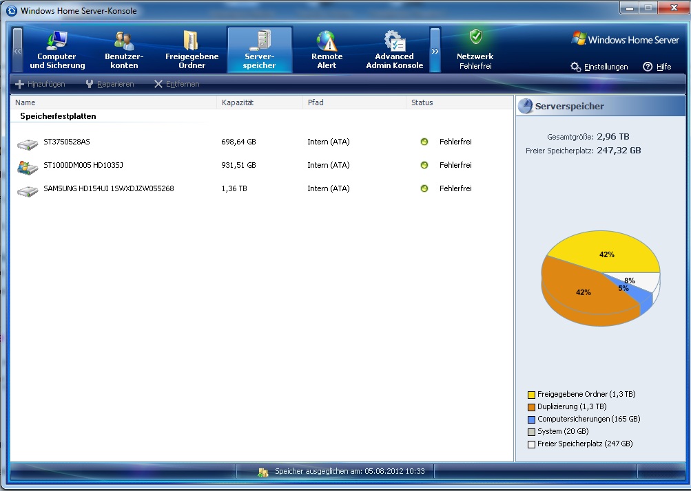Open the Benutzerkonten tab
The image size is (691, 491).
coord(124,50)
